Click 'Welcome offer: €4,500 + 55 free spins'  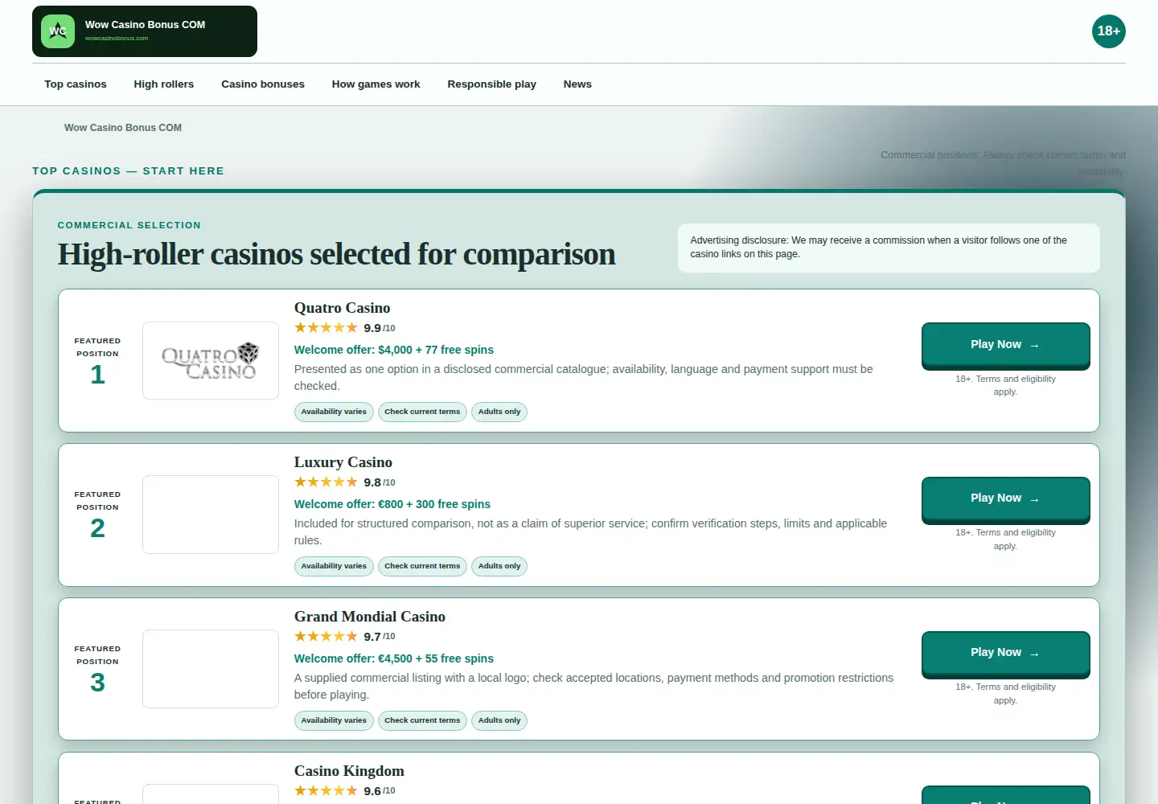[394, 658]
